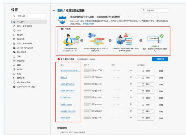The image size is (186, 135).
Task: Ignore the register.msi.com leaked password
Action: pyautogui.click(x=161, y=111)
